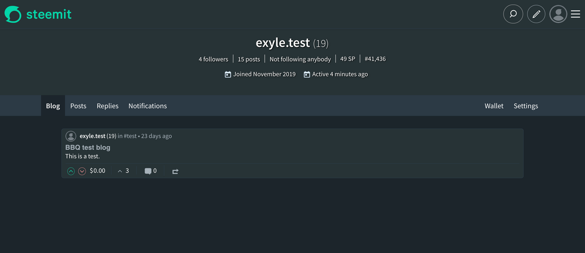Click the Steemit logo icon

13,14
